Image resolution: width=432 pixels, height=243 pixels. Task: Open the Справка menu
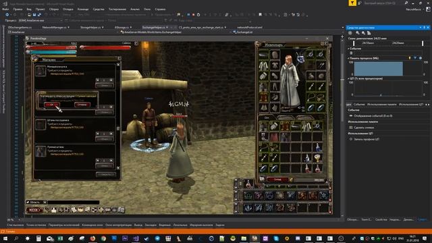160,9
